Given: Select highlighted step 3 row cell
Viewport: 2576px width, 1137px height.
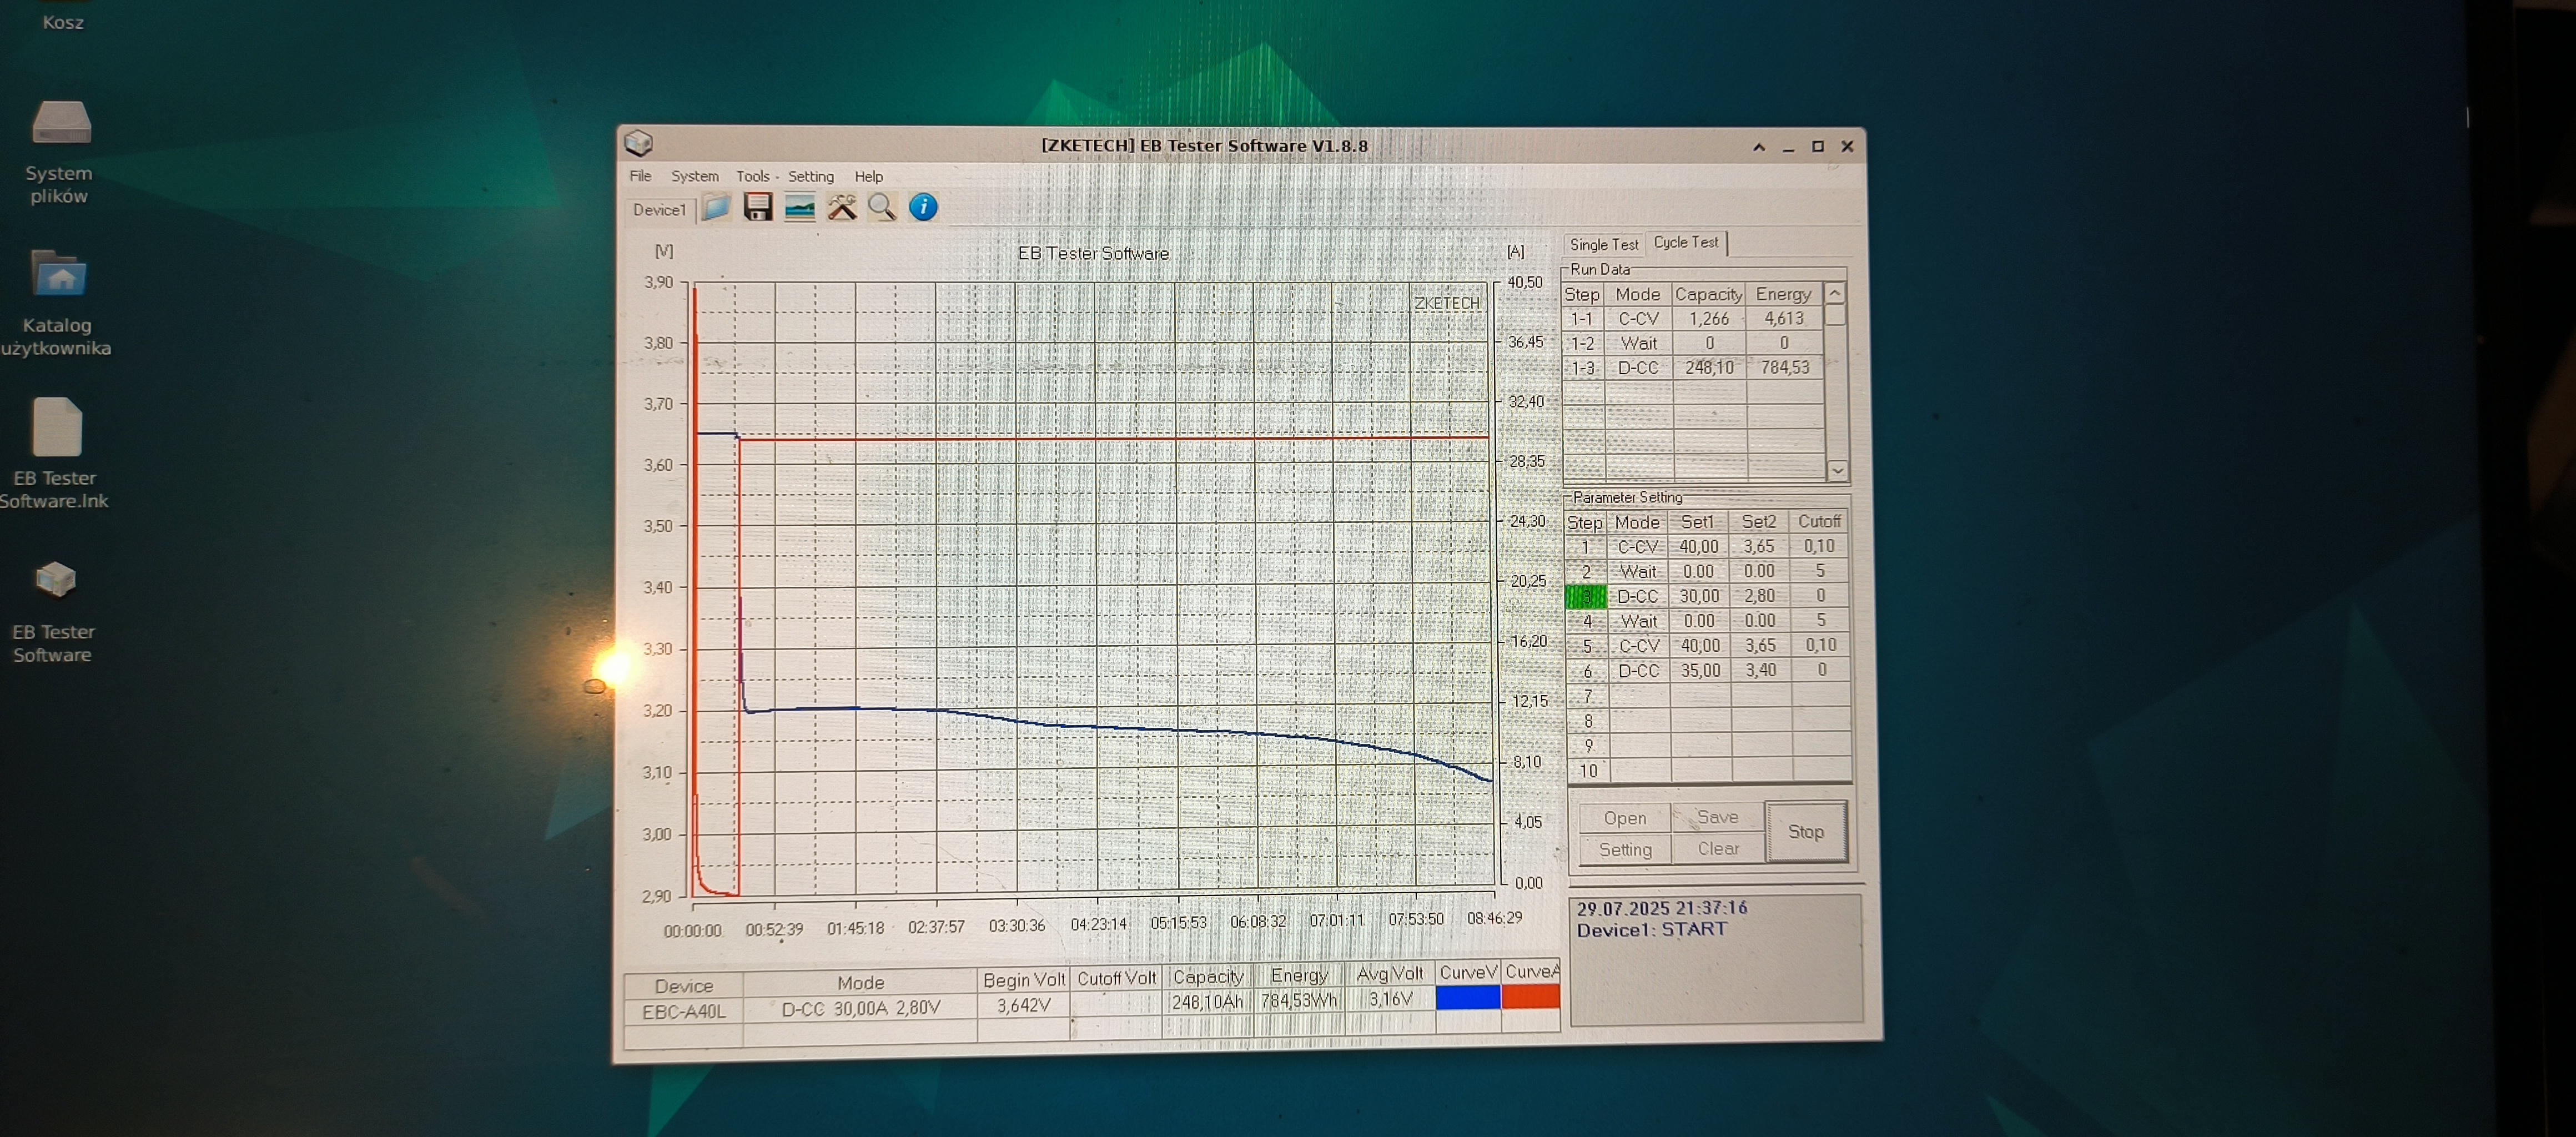Looking at the screenshot, I should (x=1585, y=597).
